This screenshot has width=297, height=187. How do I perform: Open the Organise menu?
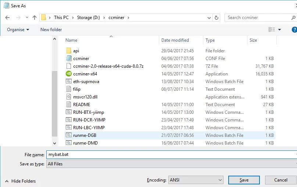pos(18,30)
